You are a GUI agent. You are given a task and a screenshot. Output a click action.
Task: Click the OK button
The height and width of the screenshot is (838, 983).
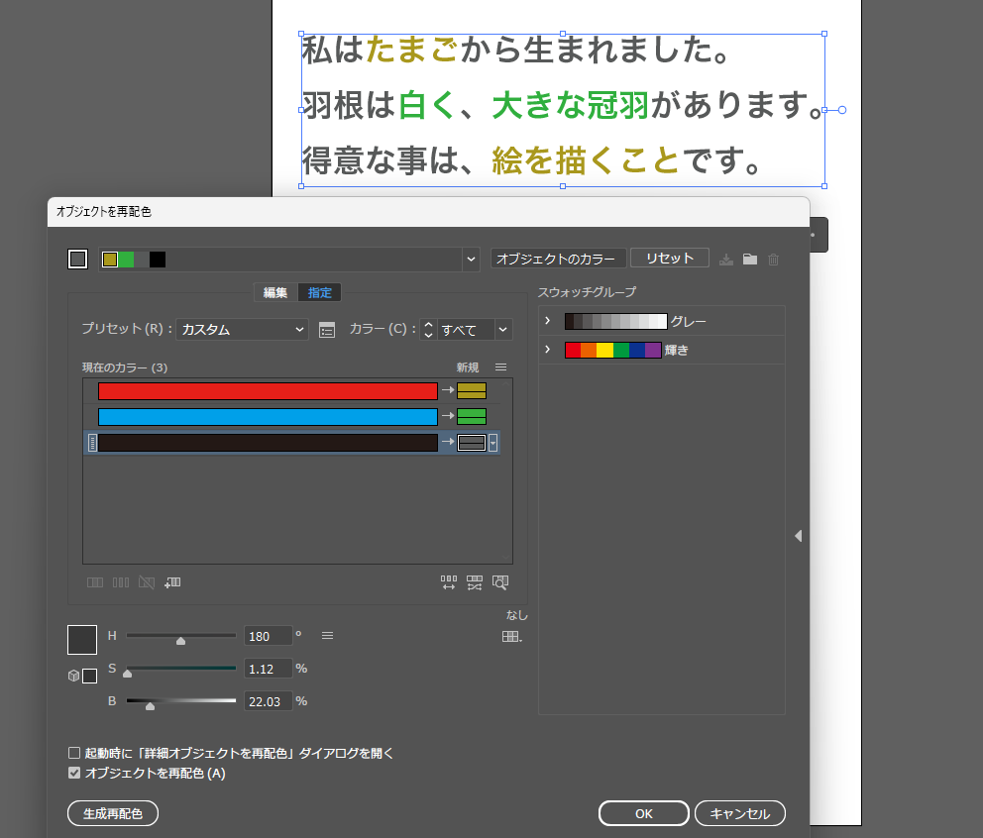[x=643, y=812]
